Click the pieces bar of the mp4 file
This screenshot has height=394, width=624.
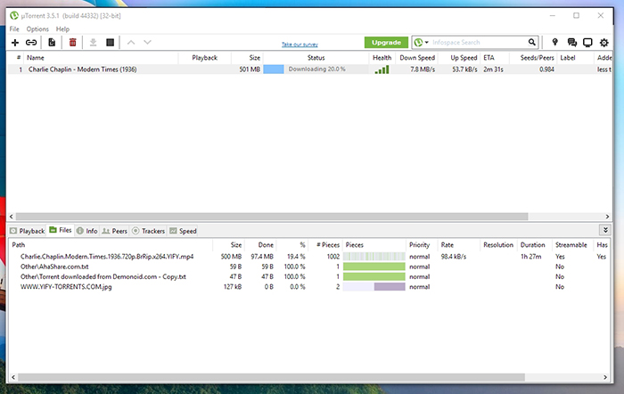pos(374,257)
